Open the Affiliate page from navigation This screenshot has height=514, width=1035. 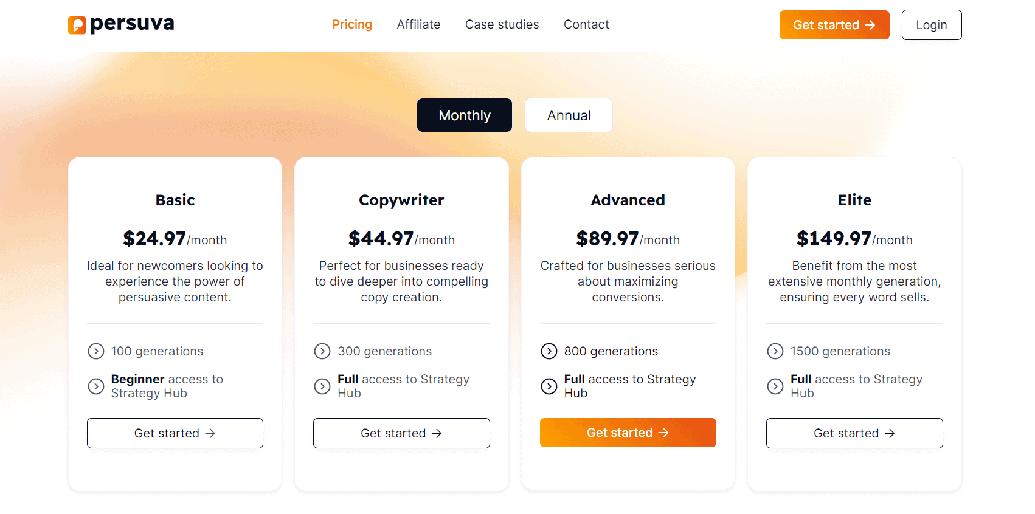(x=418, y=24)
